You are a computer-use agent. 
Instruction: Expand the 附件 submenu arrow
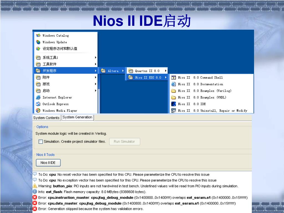click(x=95, y=78)
